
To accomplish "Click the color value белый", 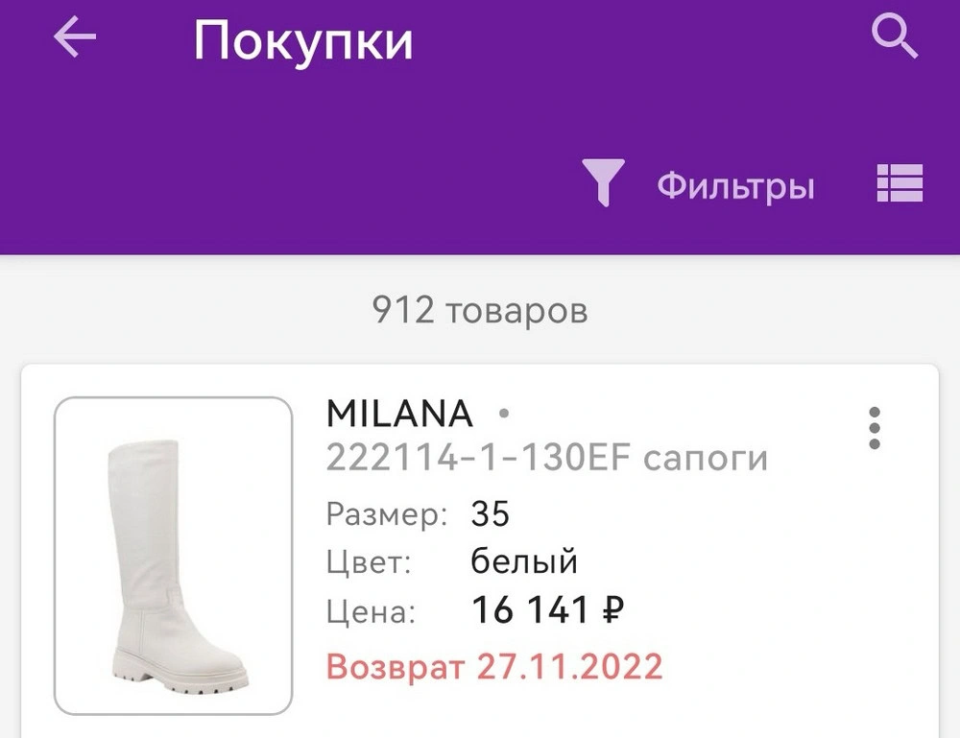I will [x=524, y=561].
